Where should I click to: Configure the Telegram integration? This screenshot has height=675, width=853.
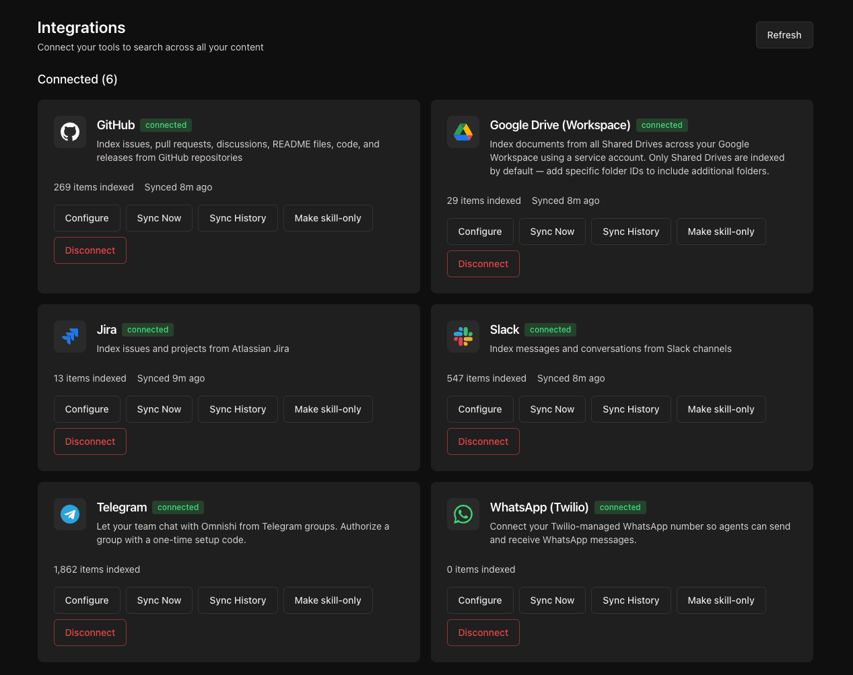tap(87, 600)
